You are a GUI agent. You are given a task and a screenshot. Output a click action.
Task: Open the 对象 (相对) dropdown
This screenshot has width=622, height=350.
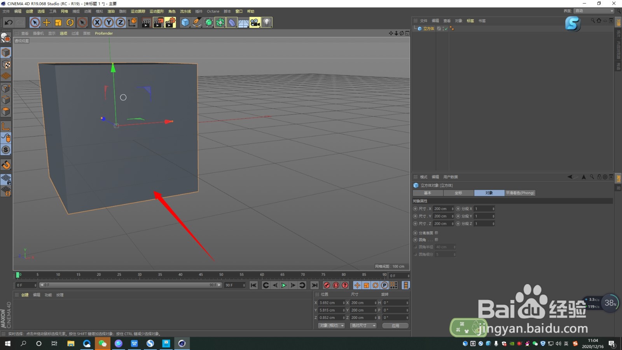tap(332, 325)
